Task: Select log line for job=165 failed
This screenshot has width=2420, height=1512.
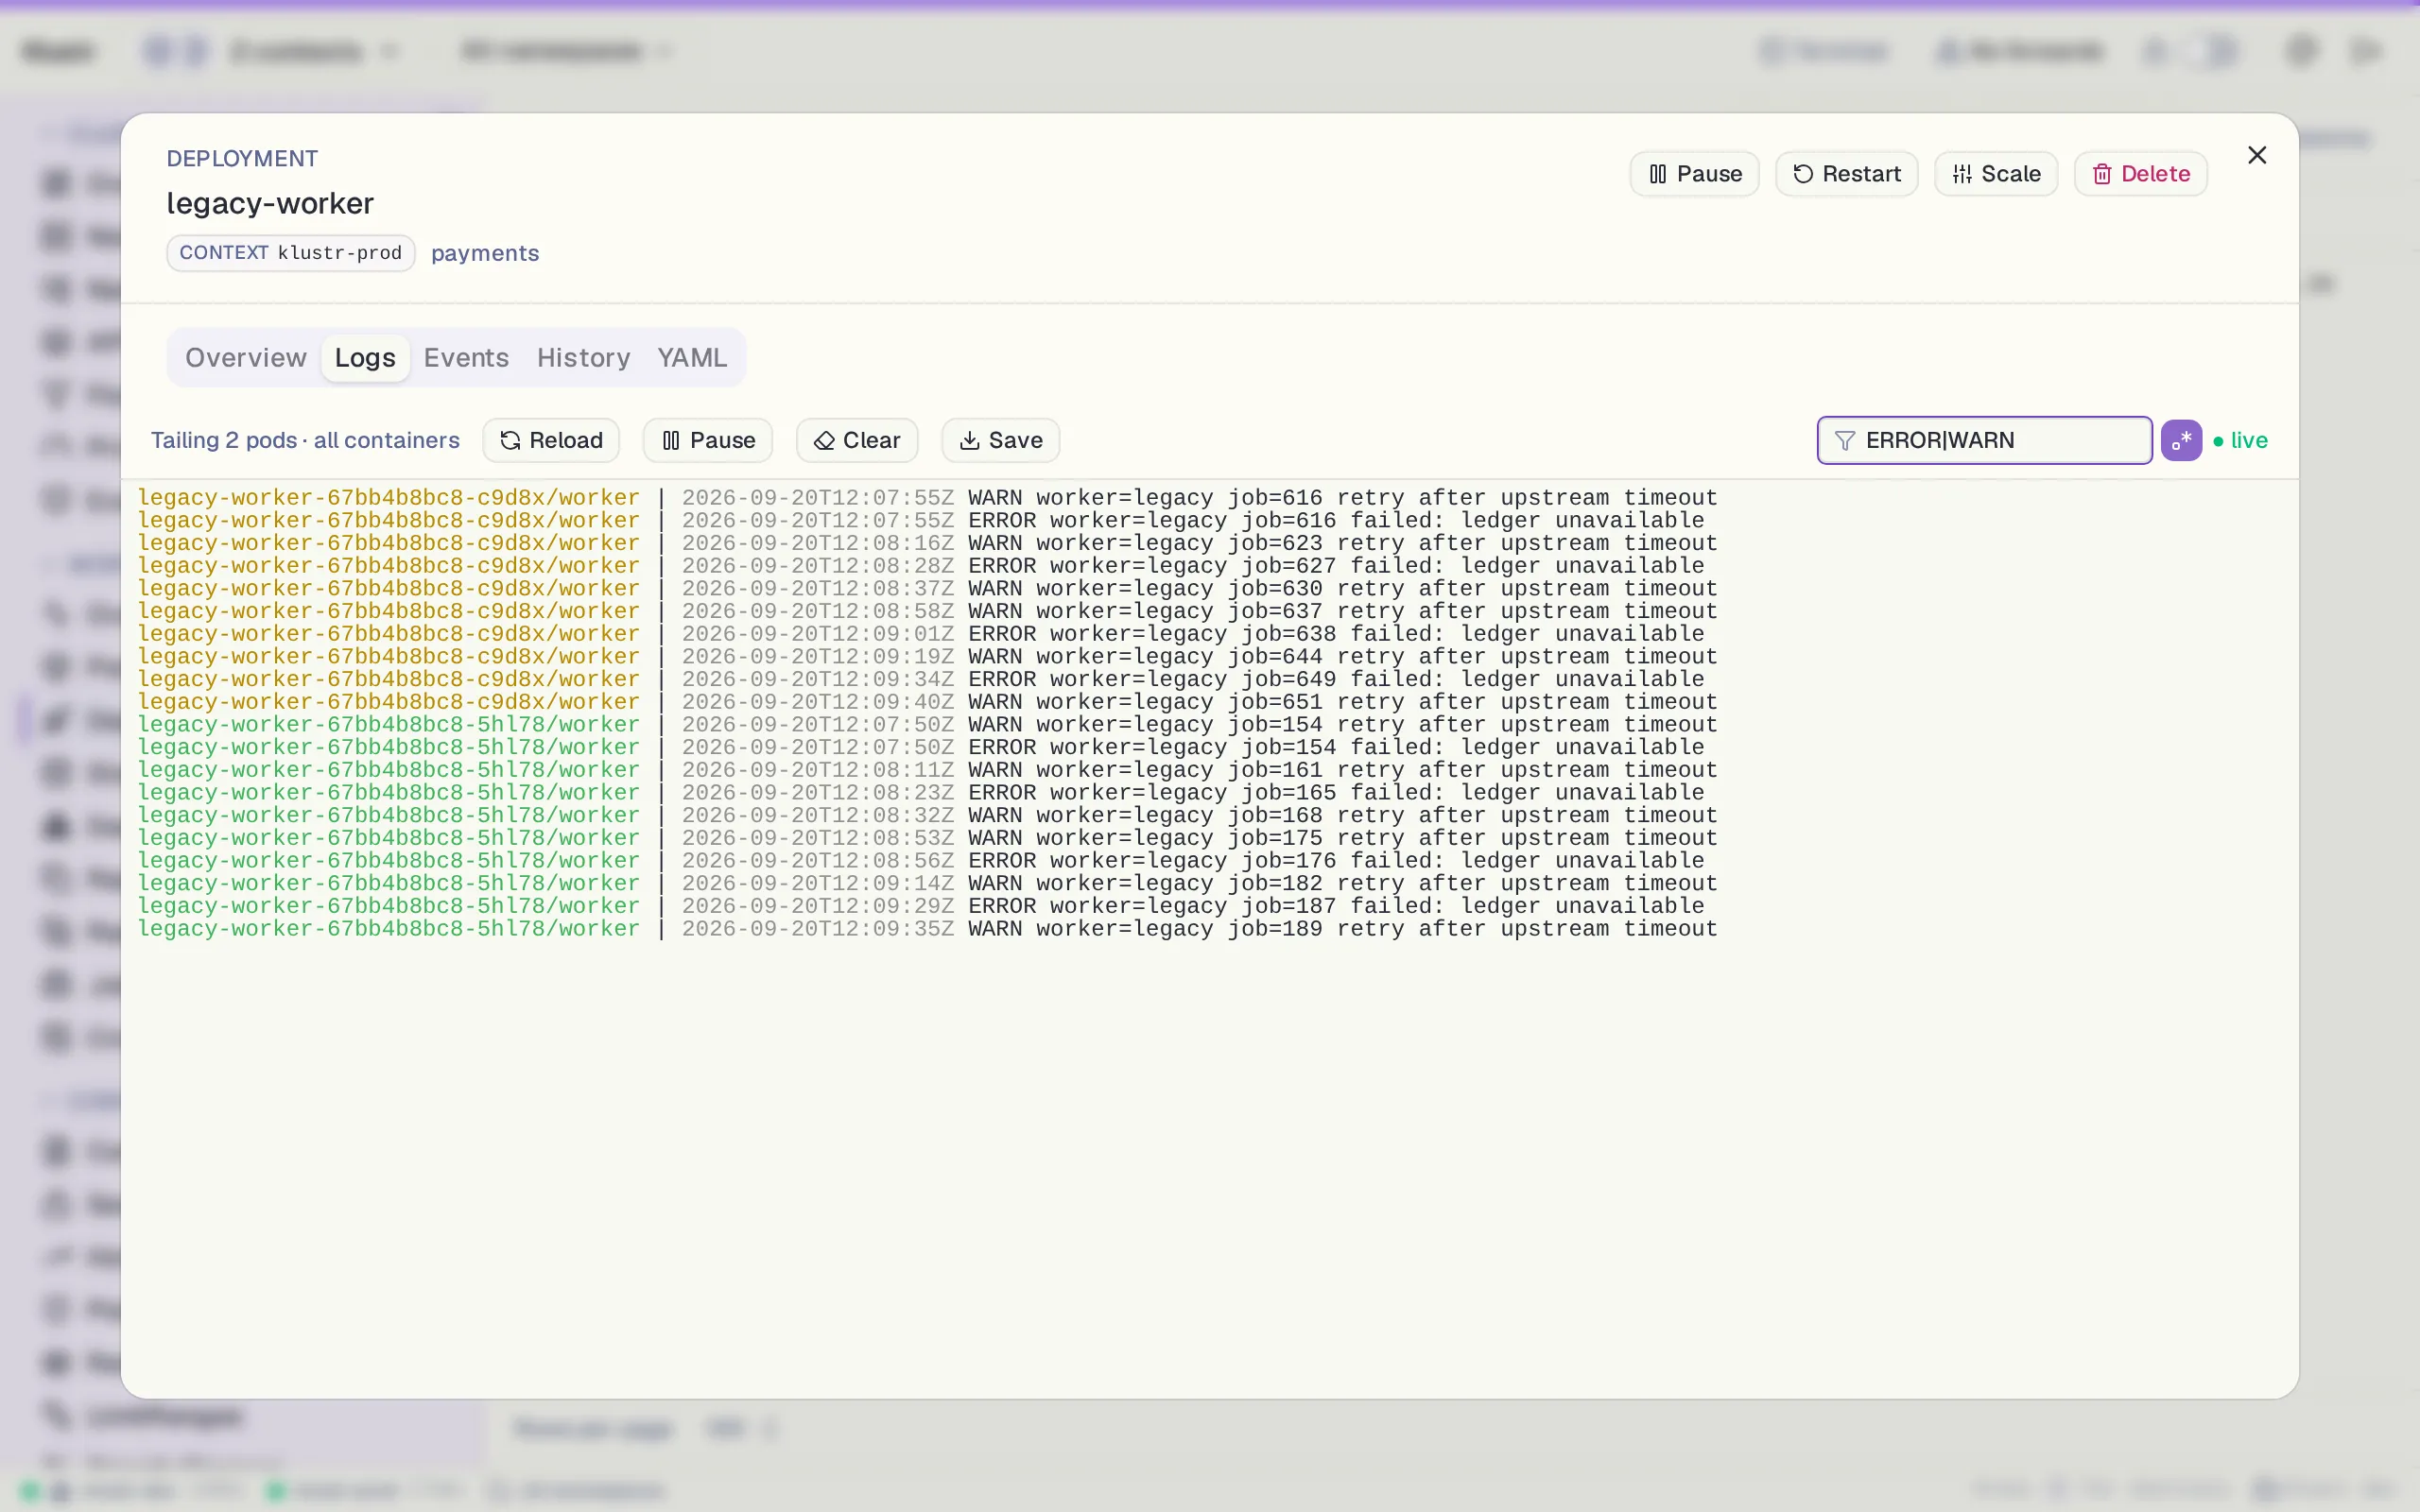Action: click(921, 793)
